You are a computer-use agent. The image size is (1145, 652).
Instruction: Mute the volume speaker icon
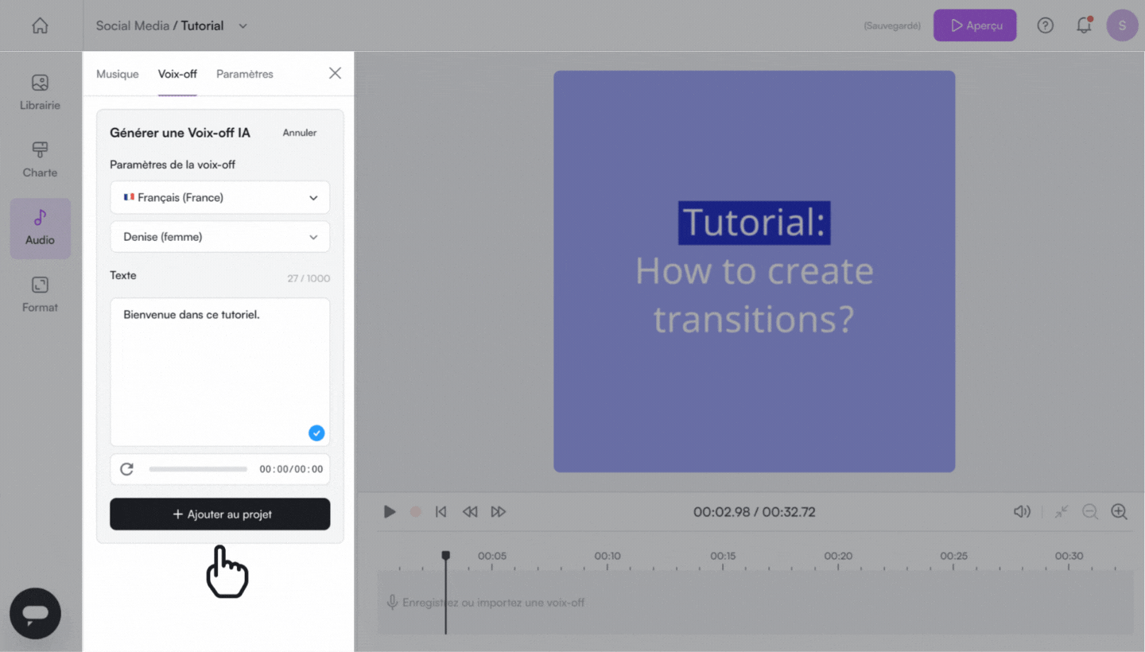(1022, 512)
